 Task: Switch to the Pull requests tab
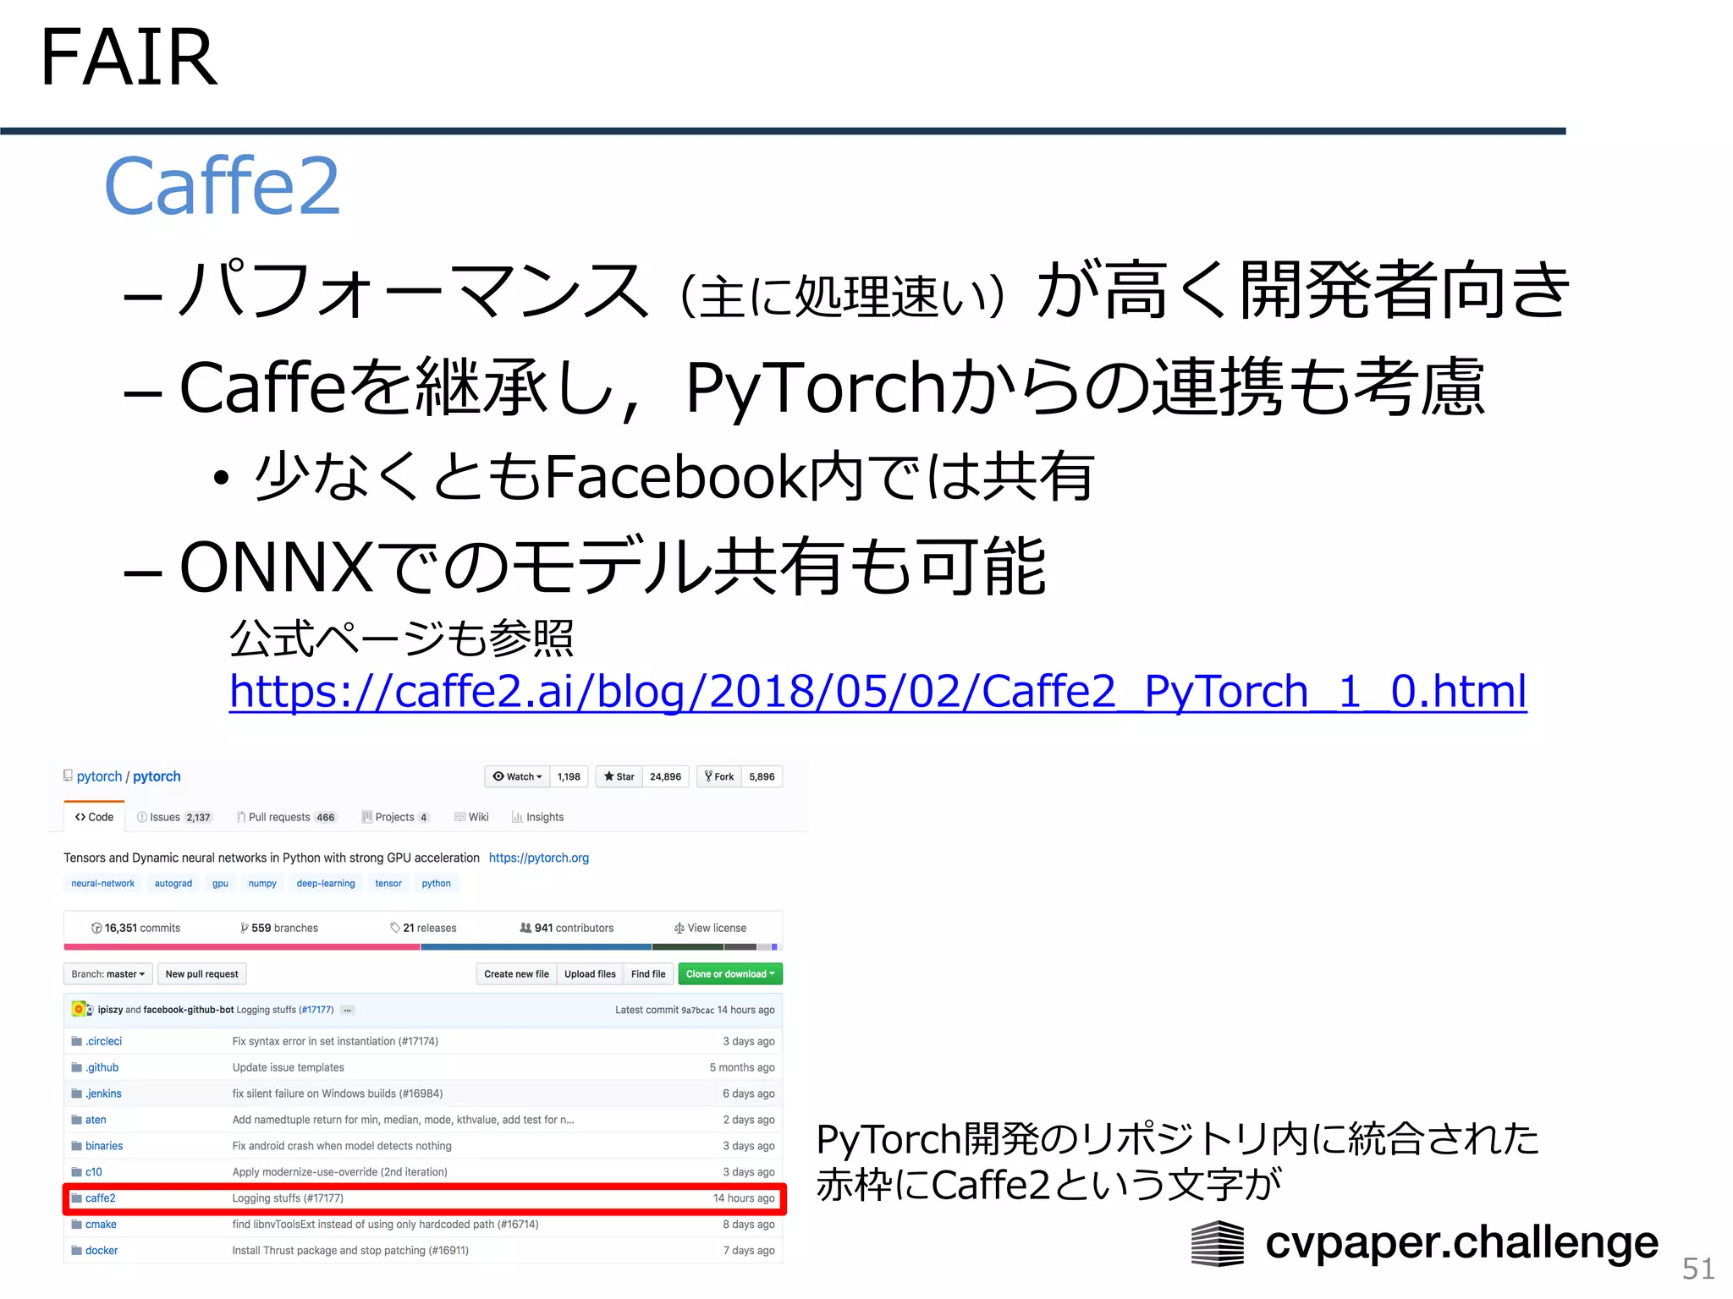[x=286, y=817]
